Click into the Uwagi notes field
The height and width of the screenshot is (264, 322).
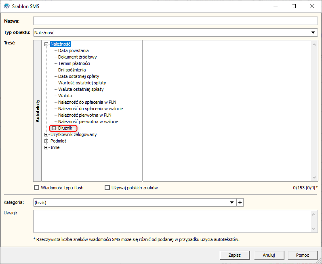pyautogui.click(x=172, y=221)
